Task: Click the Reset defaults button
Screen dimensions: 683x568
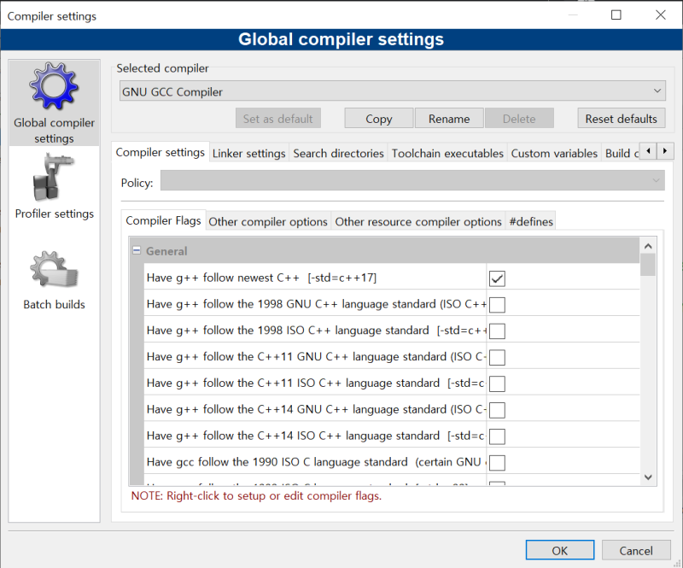Action: coord(622,119)
